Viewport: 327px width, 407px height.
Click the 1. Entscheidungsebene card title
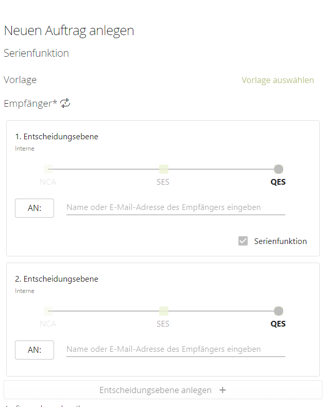click(57, 137)
